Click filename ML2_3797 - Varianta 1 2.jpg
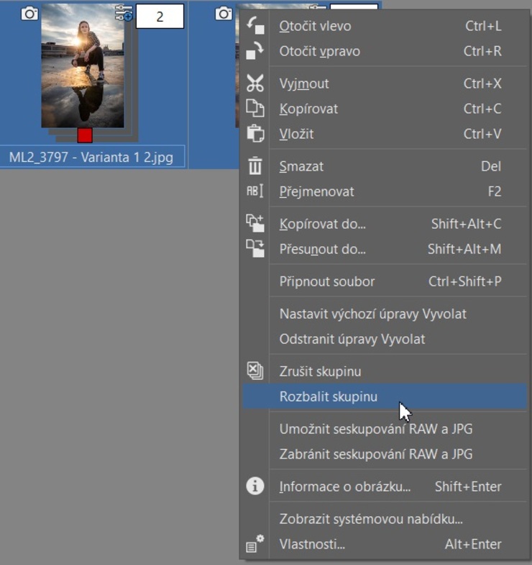Image resolution: width=532 pixels, height=565 pixels. (91, 158)
